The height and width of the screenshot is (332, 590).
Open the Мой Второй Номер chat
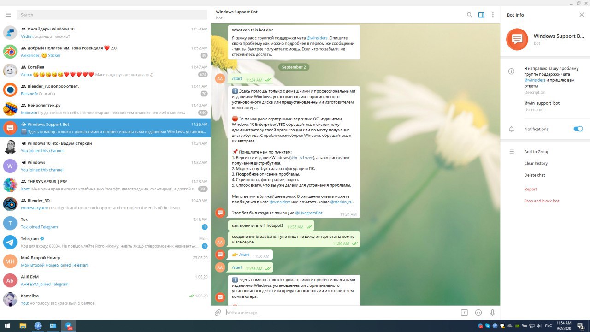click(x=105, y=261)
